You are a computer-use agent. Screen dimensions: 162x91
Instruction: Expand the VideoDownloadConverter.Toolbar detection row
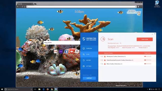[101, 60]
